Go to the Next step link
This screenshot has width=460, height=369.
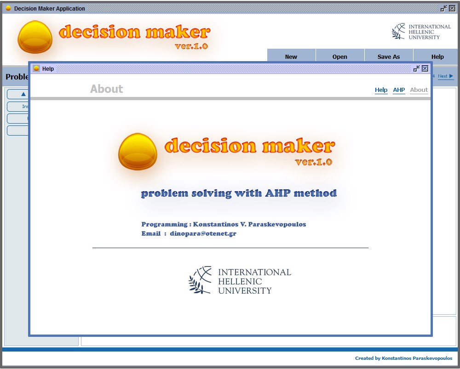tap(445, 76)
